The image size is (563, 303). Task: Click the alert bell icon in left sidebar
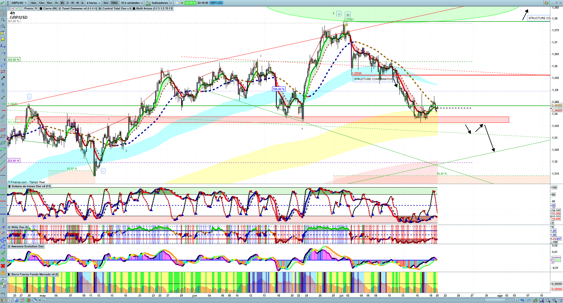tap(3, 39)
